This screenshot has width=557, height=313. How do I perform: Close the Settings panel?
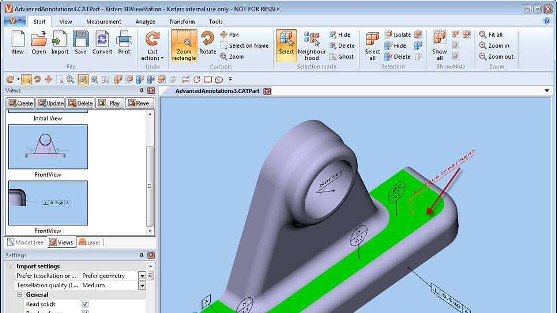coord(151,255)
